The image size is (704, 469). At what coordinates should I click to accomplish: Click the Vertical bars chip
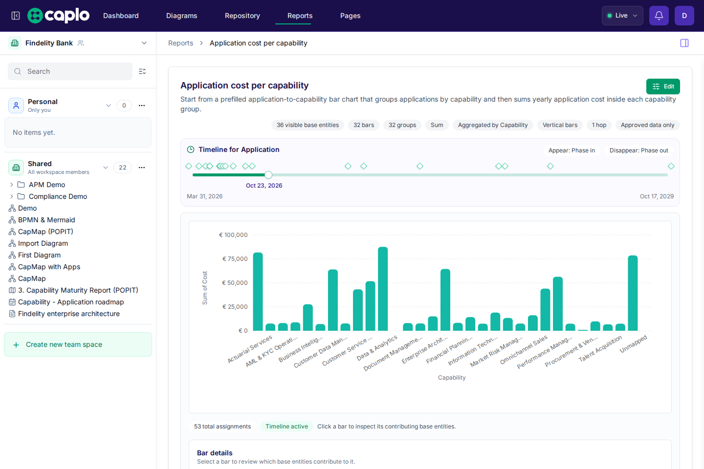click(x=560, y=125)
